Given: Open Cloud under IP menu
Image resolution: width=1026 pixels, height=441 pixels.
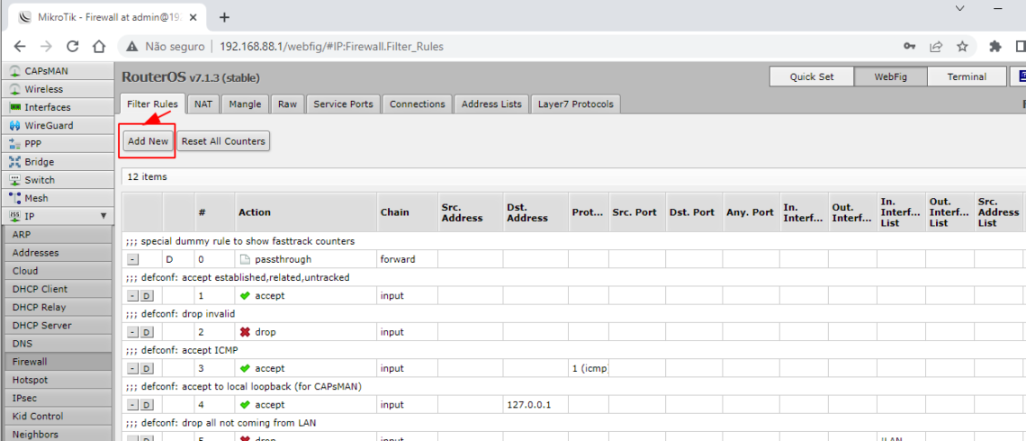Looking at the screenshot, I should pos(58,271).
